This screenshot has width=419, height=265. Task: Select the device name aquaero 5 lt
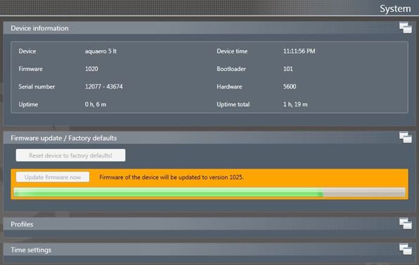tap(101, 51)
